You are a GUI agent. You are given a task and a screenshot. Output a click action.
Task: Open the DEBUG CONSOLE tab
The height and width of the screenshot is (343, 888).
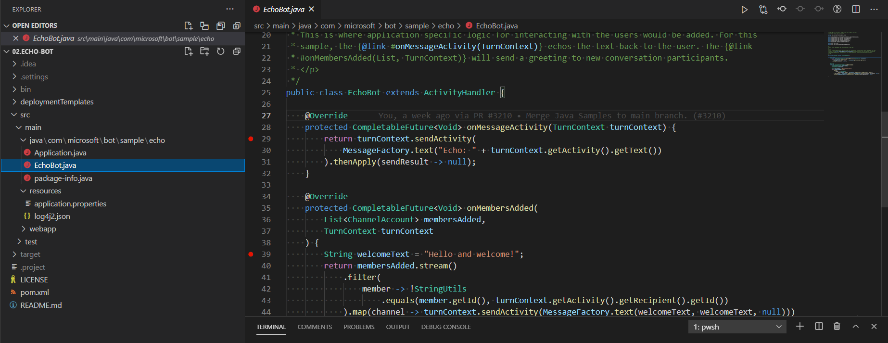coord(446,327)
